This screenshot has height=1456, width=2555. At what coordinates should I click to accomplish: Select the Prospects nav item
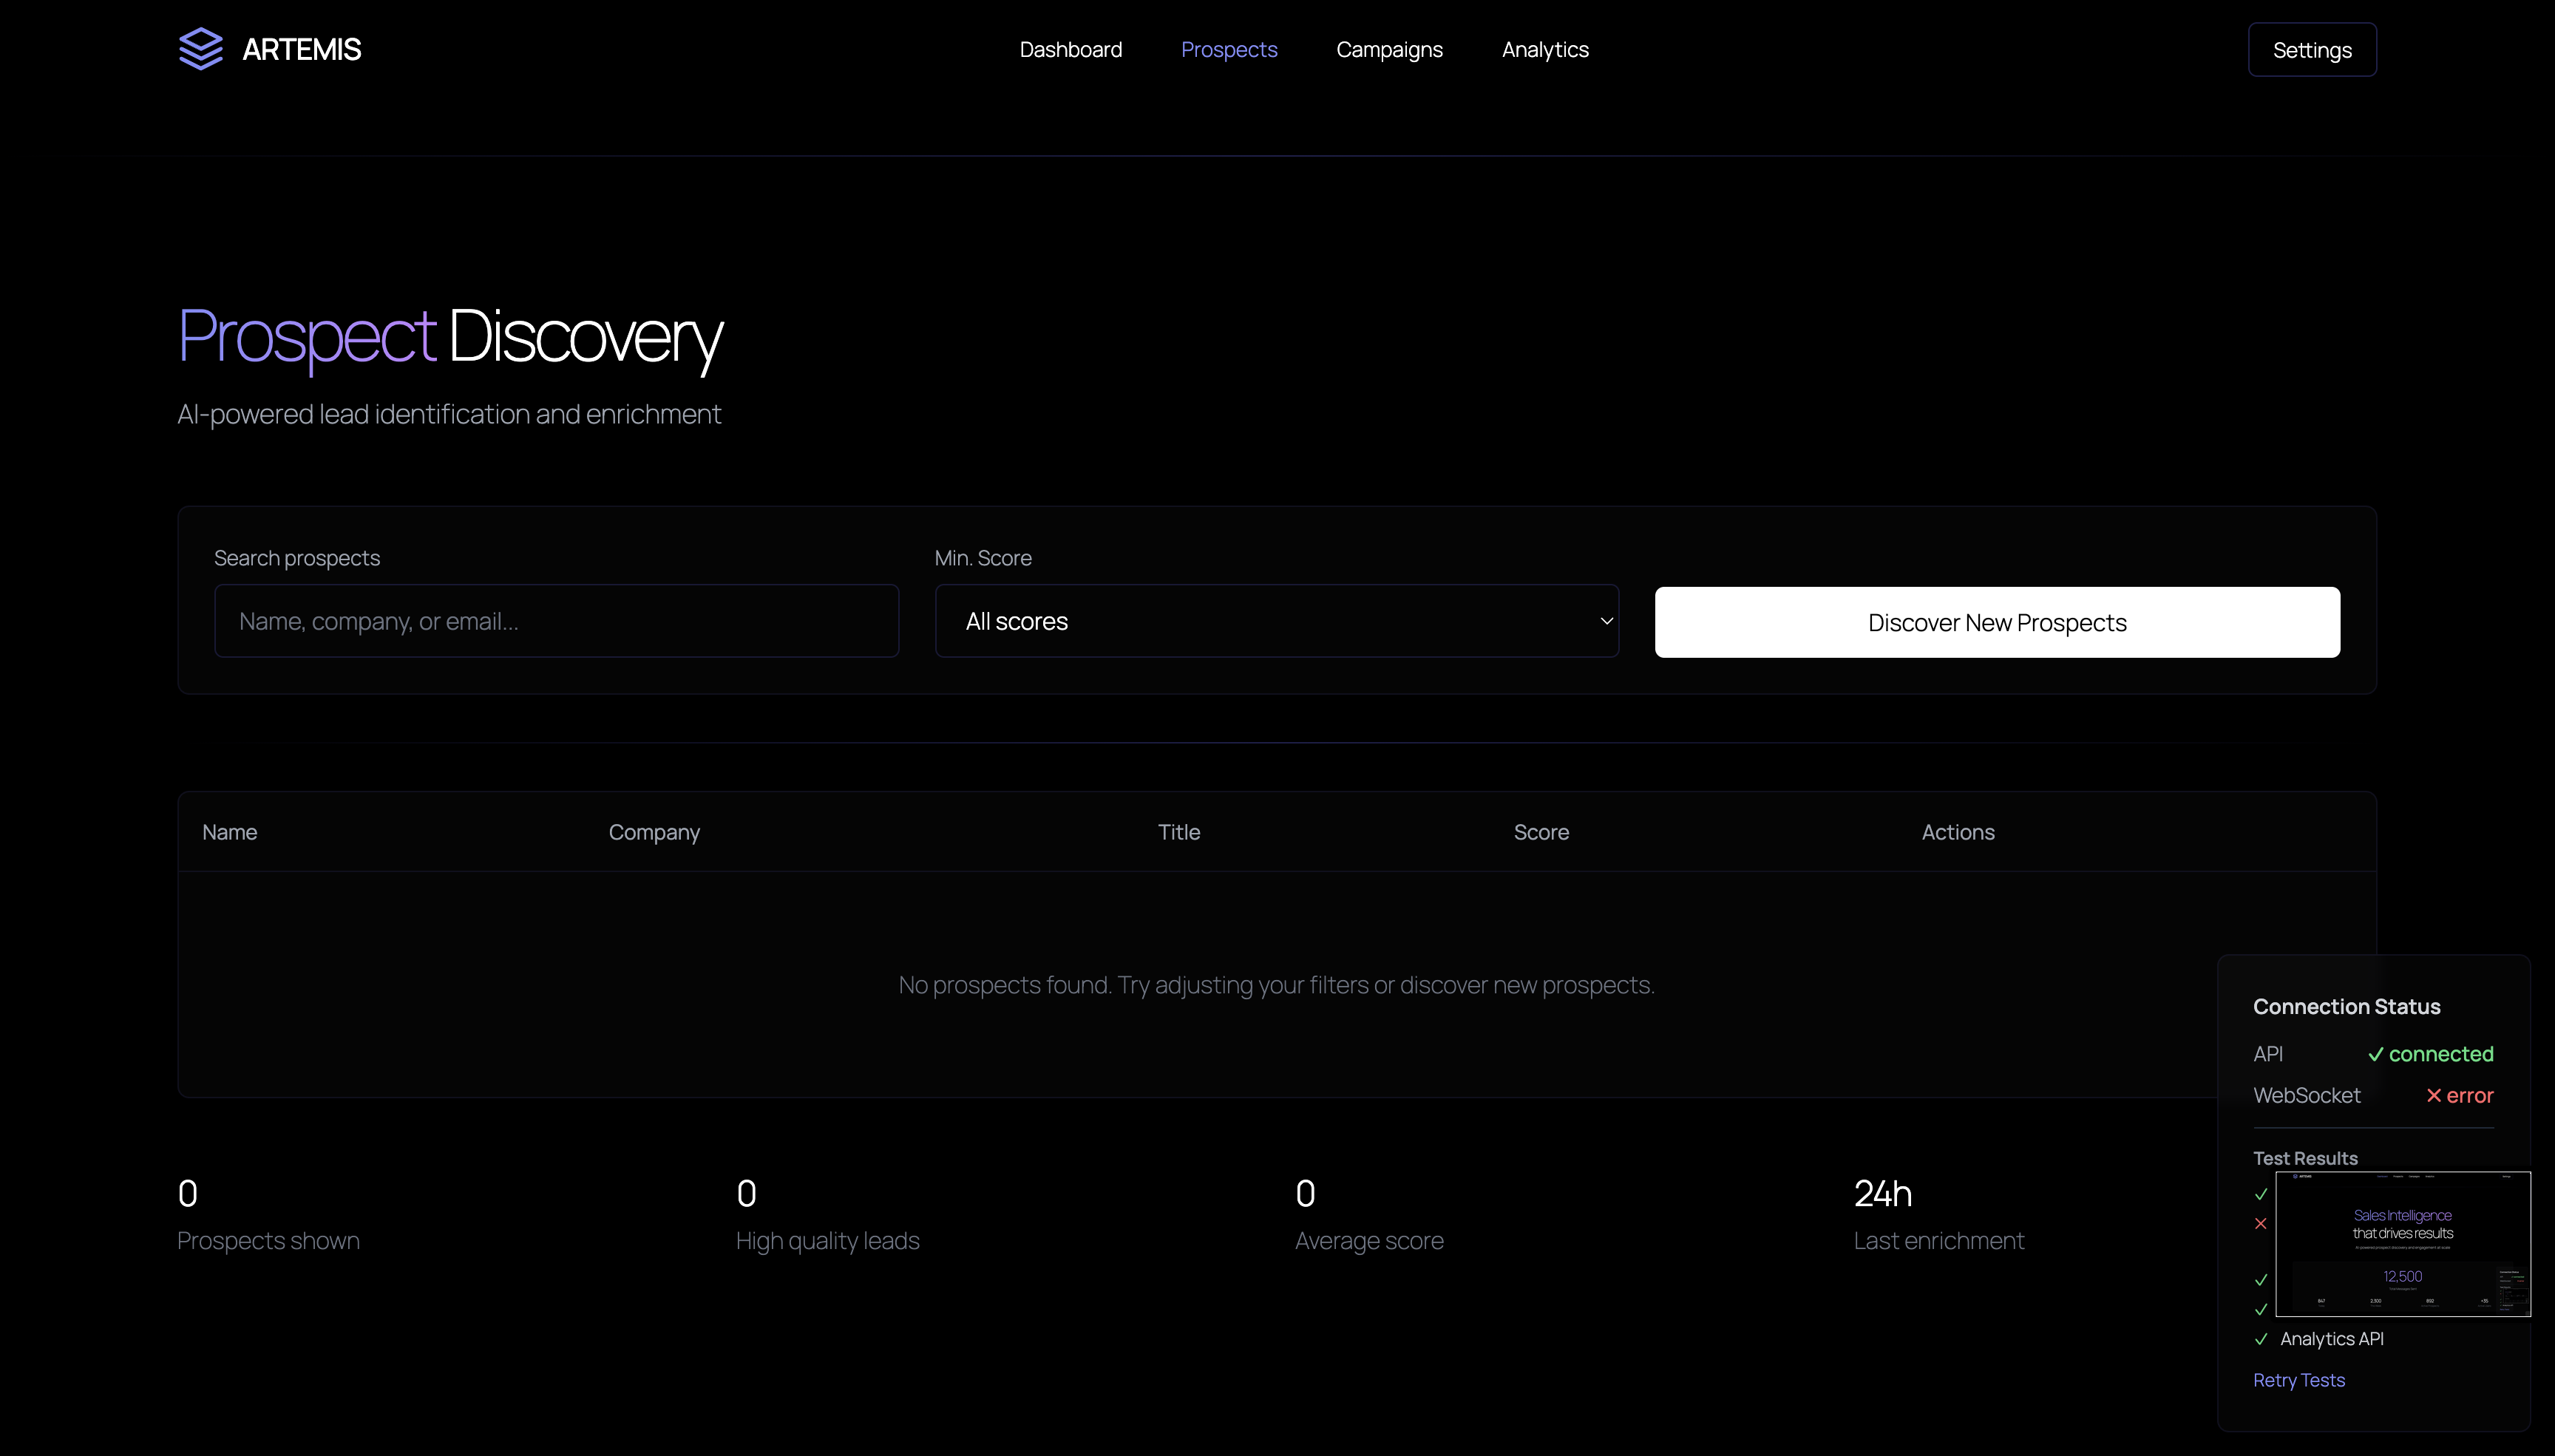(x=1228, y=49)
